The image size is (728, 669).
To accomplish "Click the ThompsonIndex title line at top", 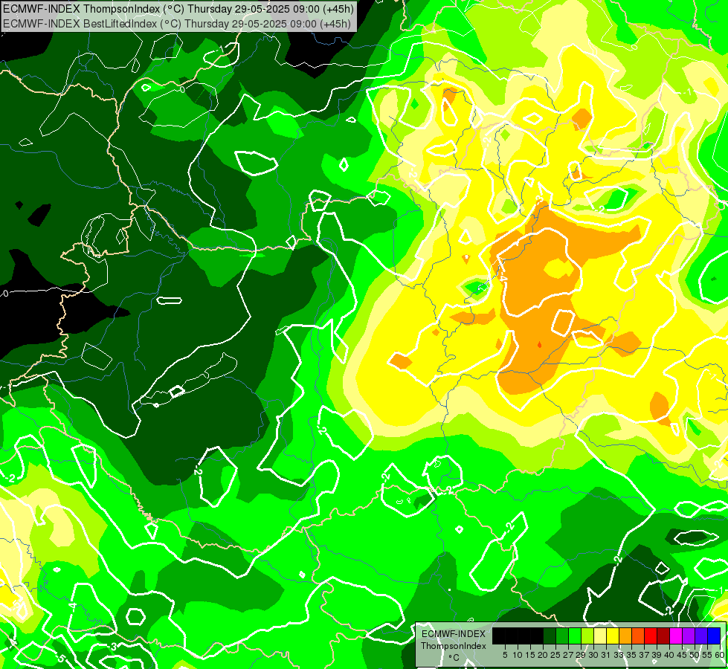I will point(178,9).
